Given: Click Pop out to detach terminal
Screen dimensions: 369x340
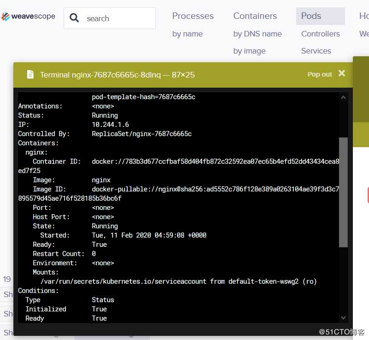Looking at the screenshot, I should click(320, 74).
